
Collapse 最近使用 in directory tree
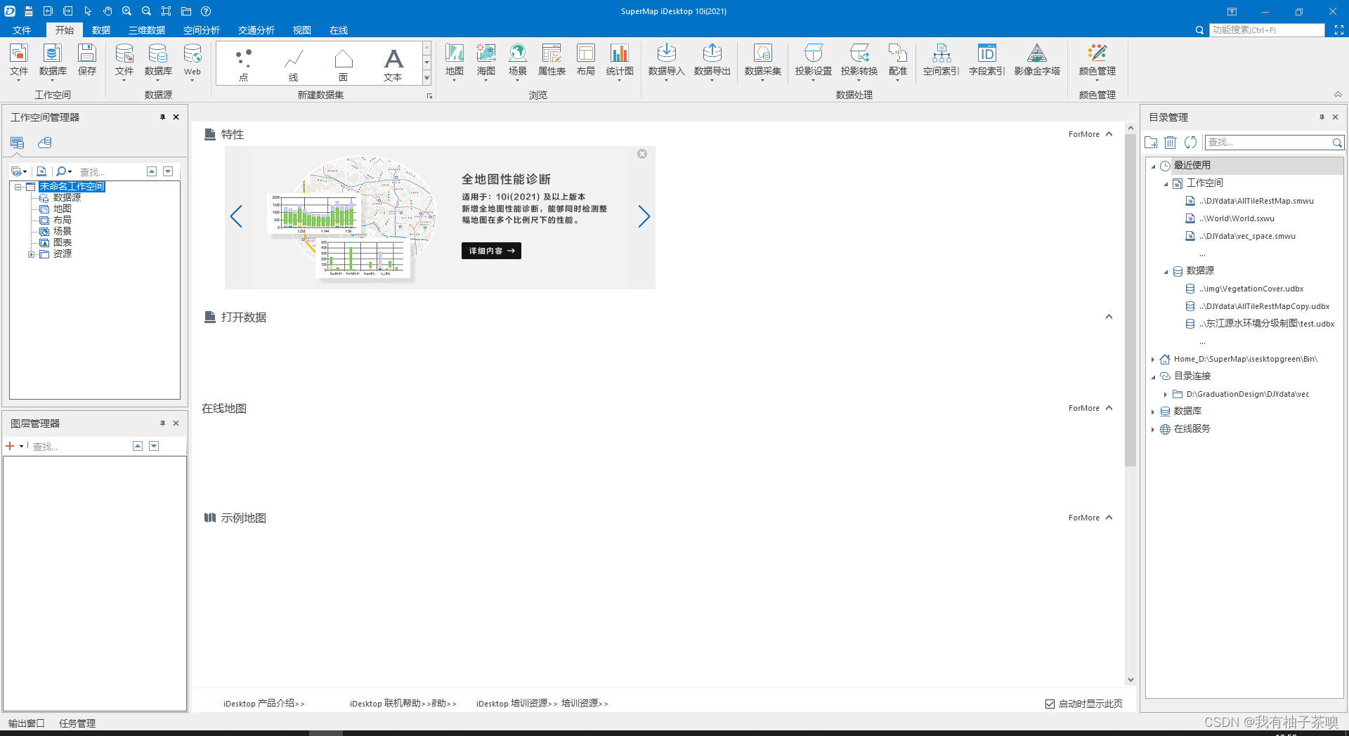[x=1153, y=166]
